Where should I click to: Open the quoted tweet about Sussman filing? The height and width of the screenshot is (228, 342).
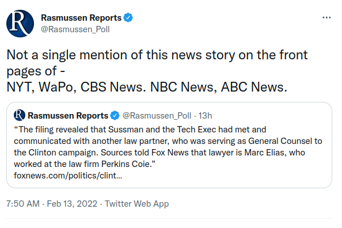(169, 145)
